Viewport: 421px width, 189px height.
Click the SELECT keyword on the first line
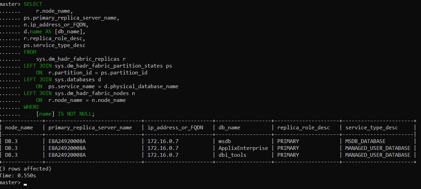tap(33, 4)
